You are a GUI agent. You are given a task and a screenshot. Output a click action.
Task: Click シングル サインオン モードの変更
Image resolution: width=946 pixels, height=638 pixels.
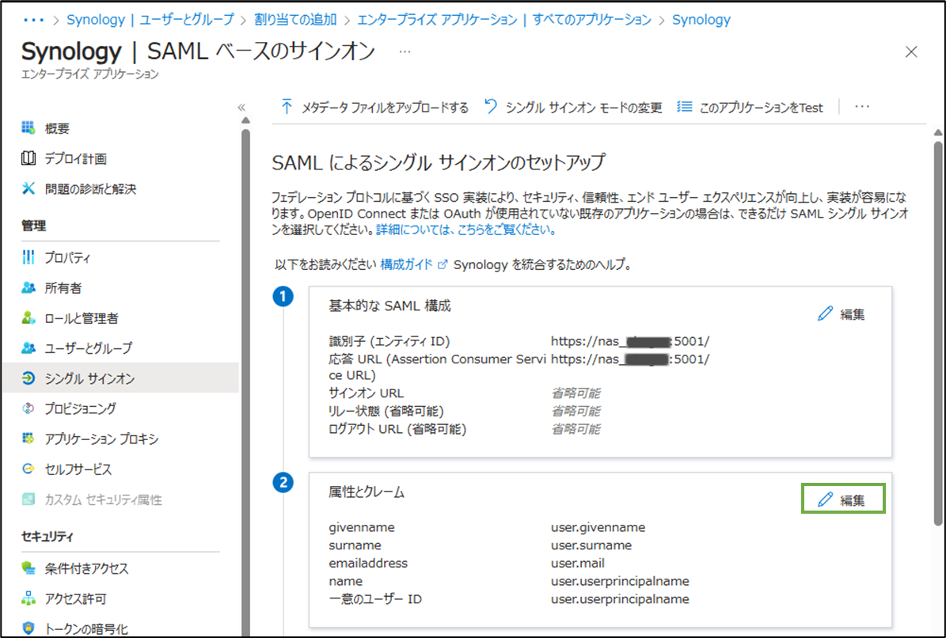[574, 108]
